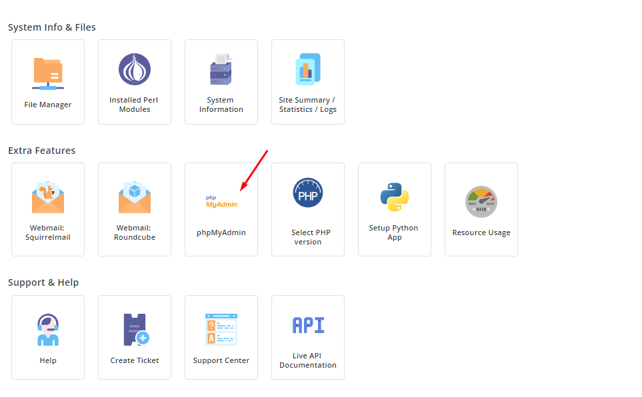642x397 pixels.
Task: Click the phpMyAdmin label text
Action: (x=221, y=234)
